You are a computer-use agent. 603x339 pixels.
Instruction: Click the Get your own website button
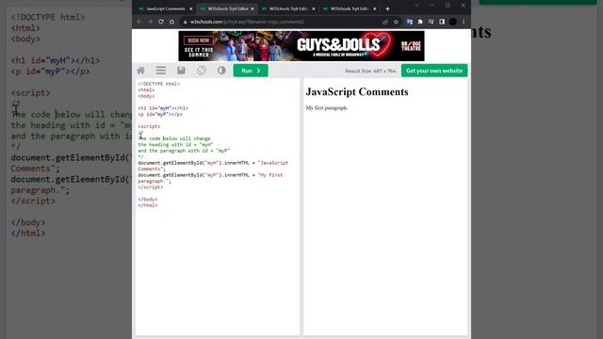point(434,71)
